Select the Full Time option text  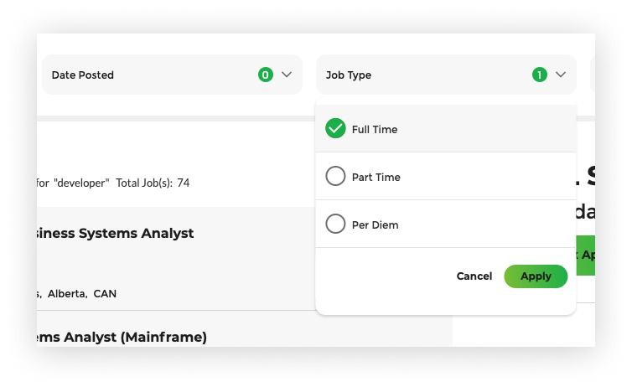click(x=375, y=130)
